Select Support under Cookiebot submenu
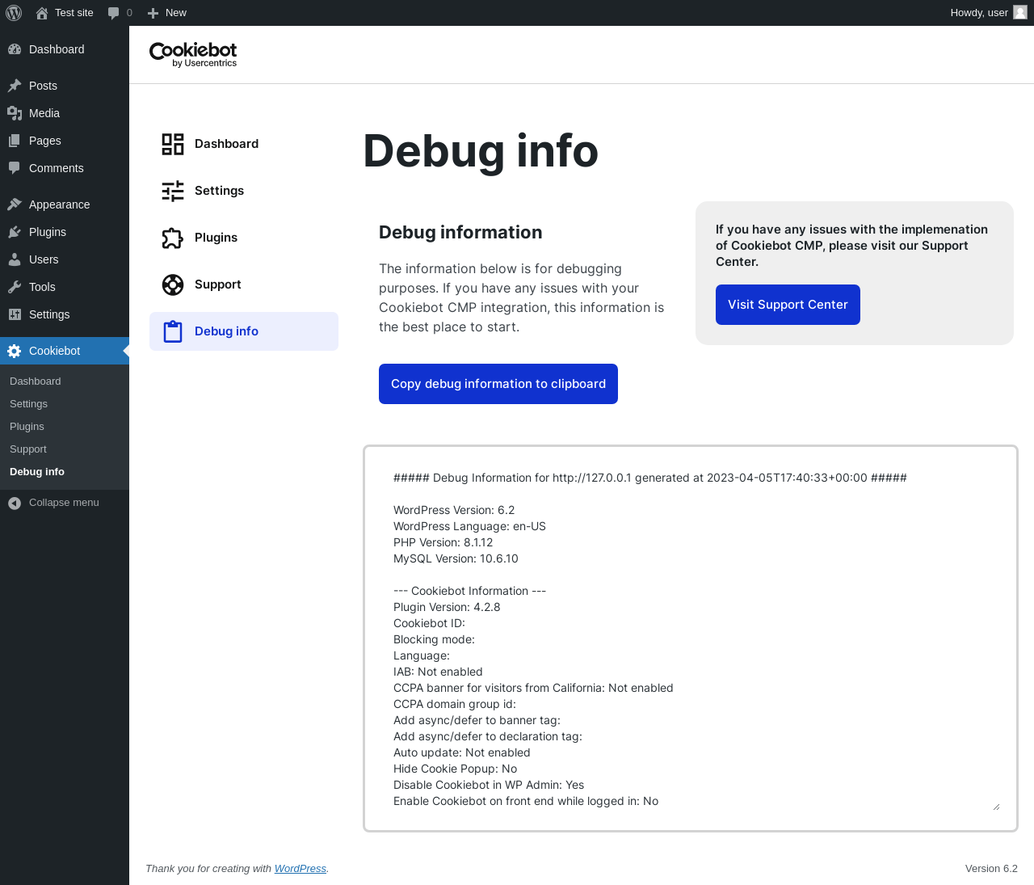1034x885 pixels. click(x=28, y=449)
